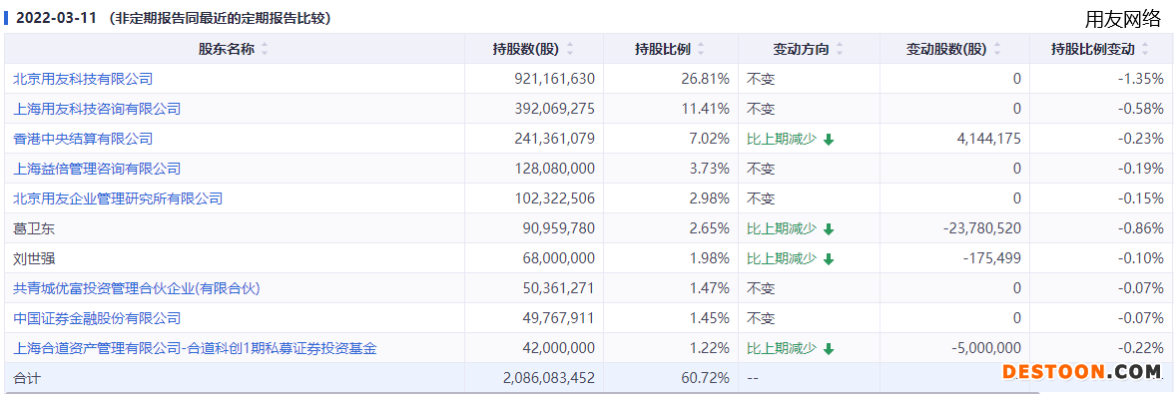
Task: Select shareholder name 刘世强
Action: pyautogui.click(x=34, y=258)
